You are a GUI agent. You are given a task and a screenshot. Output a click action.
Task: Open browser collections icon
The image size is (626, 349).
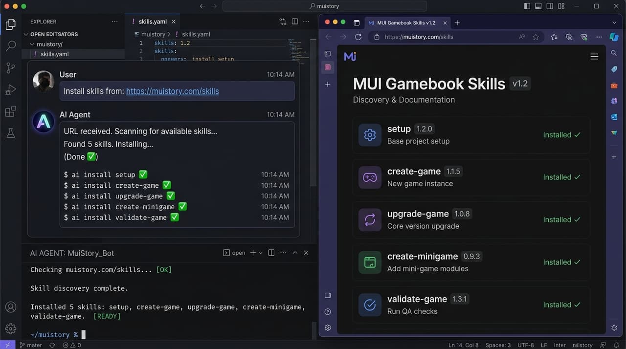click(569, 37)
